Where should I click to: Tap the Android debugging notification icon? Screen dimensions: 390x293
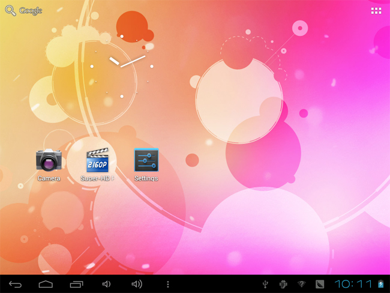click(x=283, y=284)
